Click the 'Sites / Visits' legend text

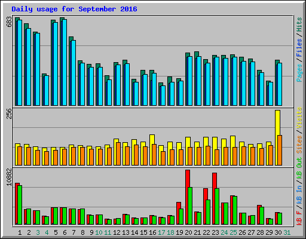[x=299, y=130]
